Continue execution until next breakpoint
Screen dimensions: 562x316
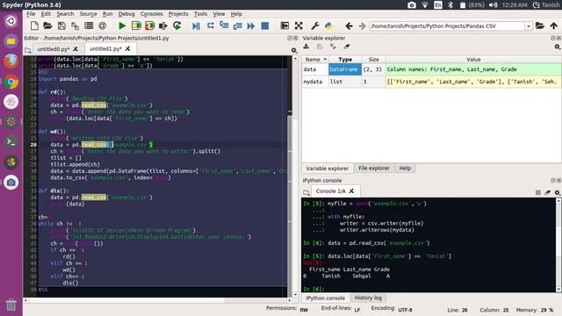pyautogui.click(x=251, y=25)
